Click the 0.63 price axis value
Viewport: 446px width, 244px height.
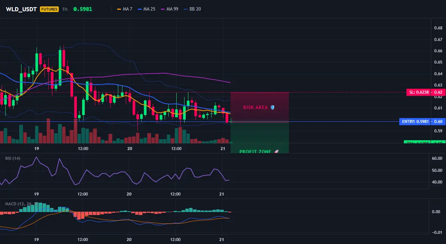438,85
